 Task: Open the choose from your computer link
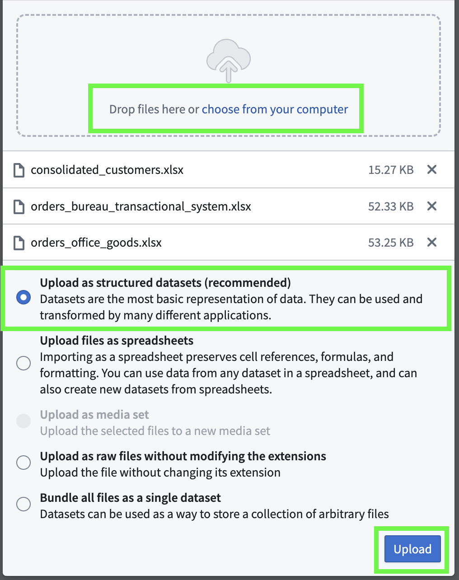point(275,109)
